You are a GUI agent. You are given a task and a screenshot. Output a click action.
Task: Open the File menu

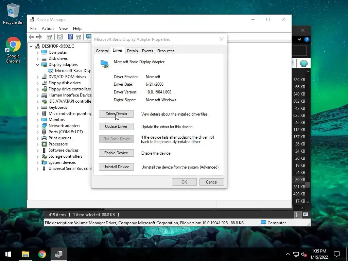coord(33,29)
